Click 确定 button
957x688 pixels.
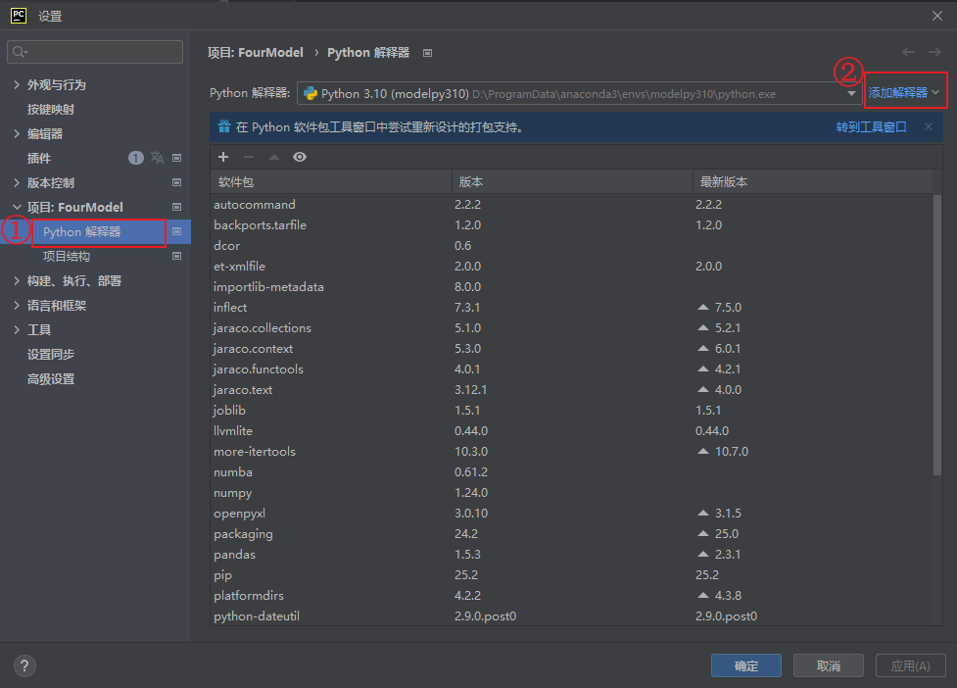click(x=745, y=665)
